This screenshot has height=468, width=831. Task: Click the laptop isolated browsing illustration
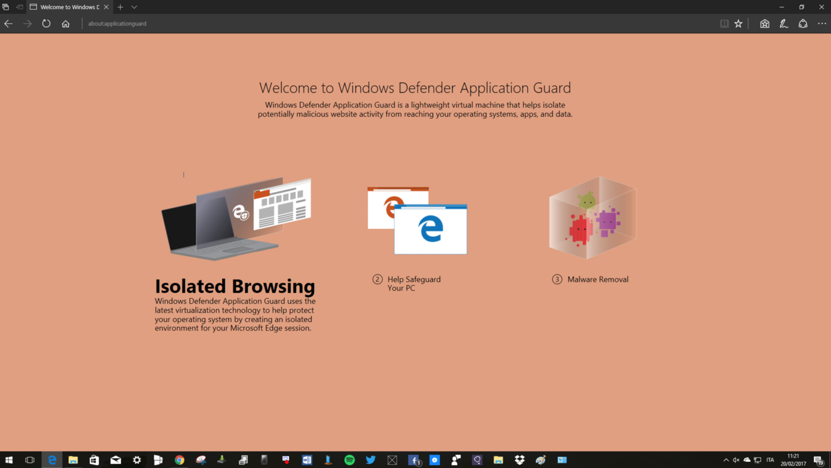236,219
